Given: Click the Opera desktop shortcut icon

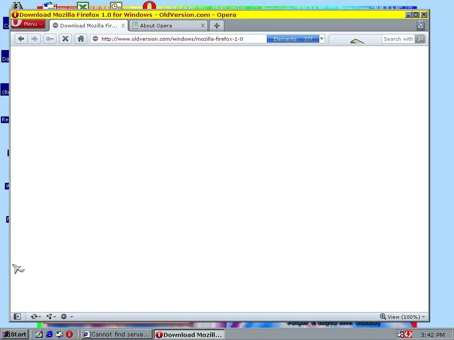Looking at the screenshot, I should coord(149,5).
